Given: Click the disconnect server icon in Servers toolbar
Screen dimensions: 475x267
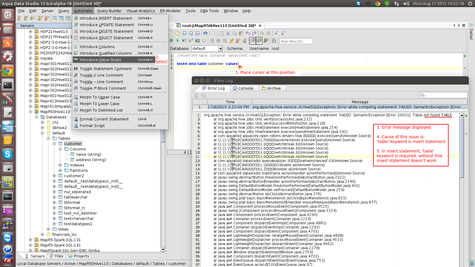Looking at the screenshot, I should [x=47, y=18].
